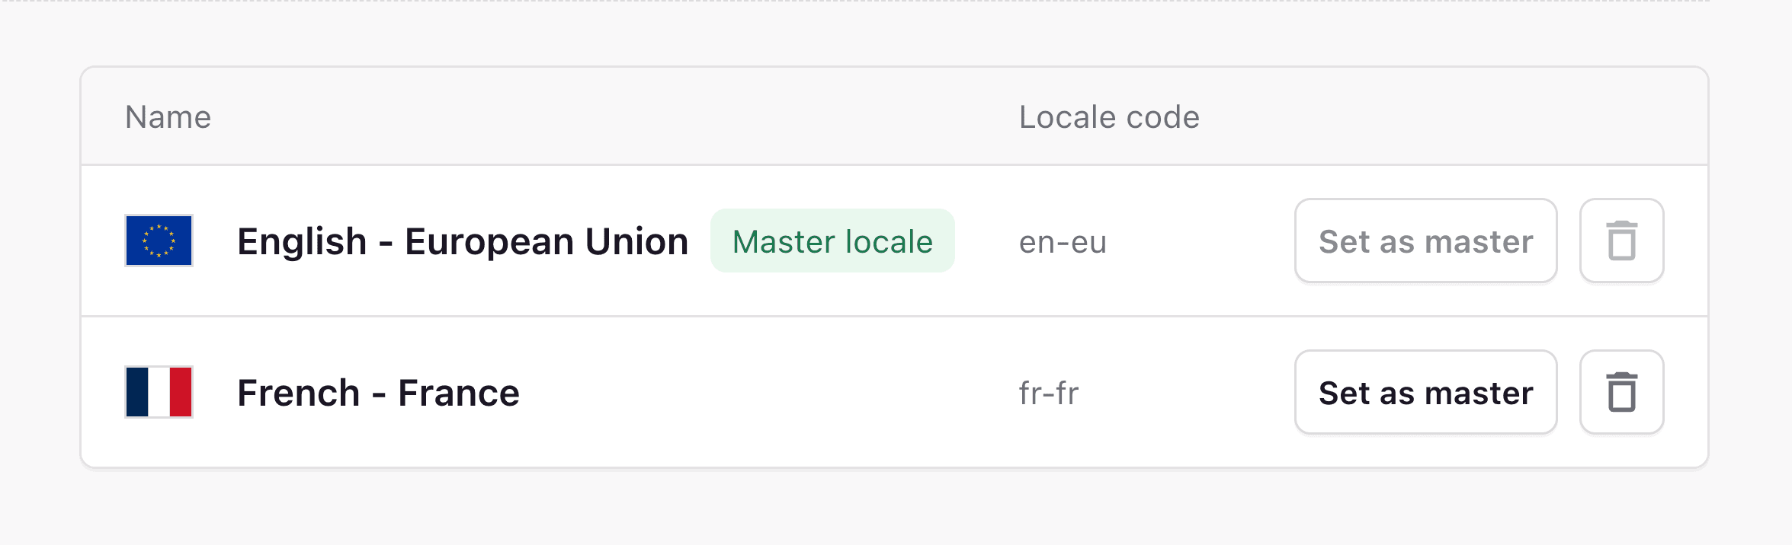The image size is (1792, 545).
Task: Select the Name column header
Action: [169, 116]
